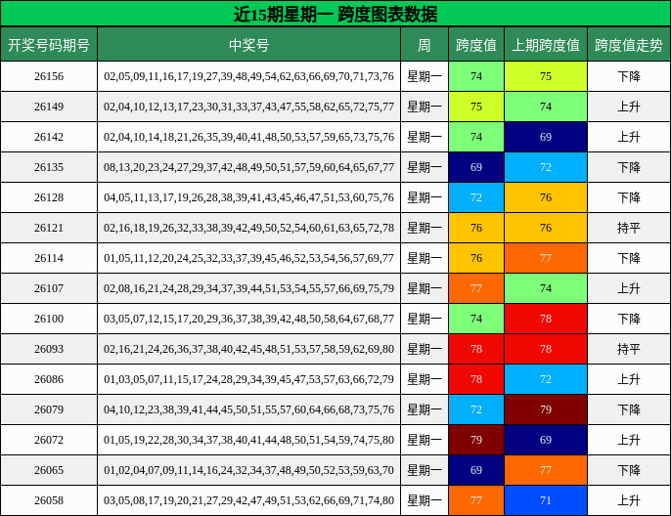This screenshot has width=671, height=516.
Task: Click trend 上升 in row 26058
Action: pos(629,501)
